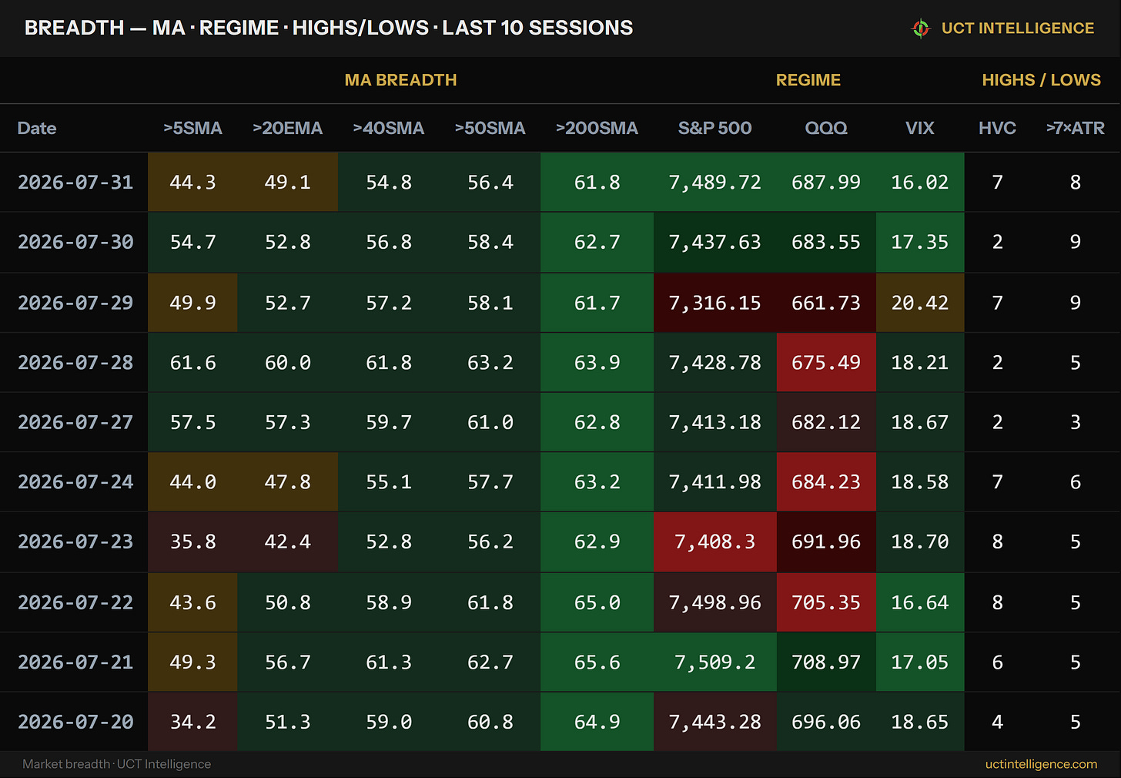1121x778 pixels.
Task: Click the S&P 500 value 7,498.96
Action: [715, 602]
